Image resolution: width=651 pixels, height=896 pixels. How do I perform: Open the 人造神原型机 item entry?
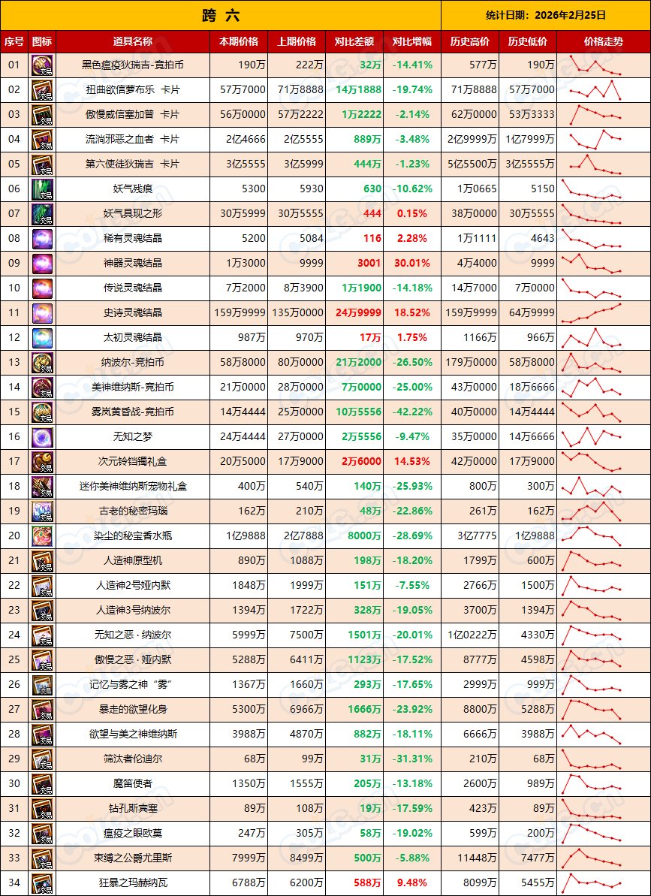[x=139, y=560]
